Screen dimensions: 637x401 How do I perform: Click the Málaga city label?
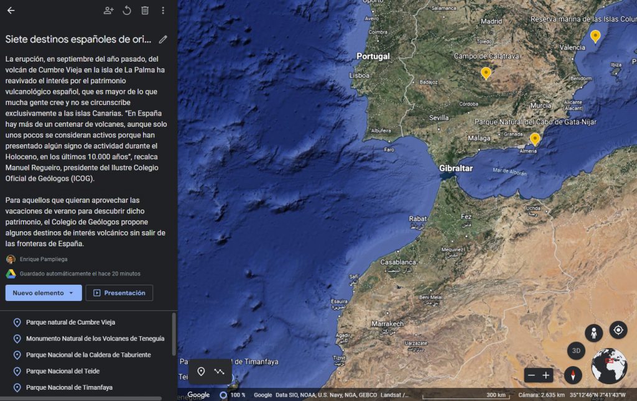tap(479, 138)
